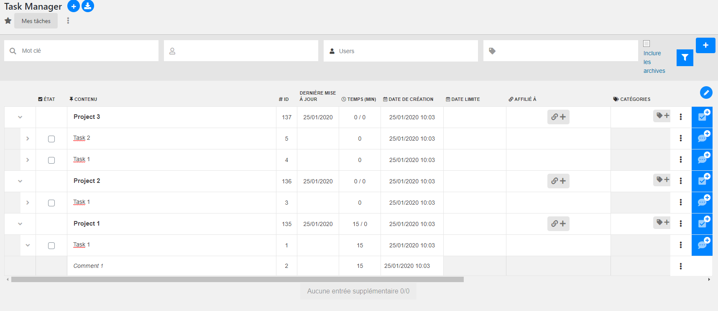Click the blue pencil edit icon
718x311 pixels.
(x=706, y=93)
